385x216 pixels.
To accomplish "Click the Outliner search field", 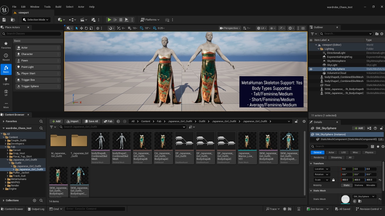I will click(346, 34).
